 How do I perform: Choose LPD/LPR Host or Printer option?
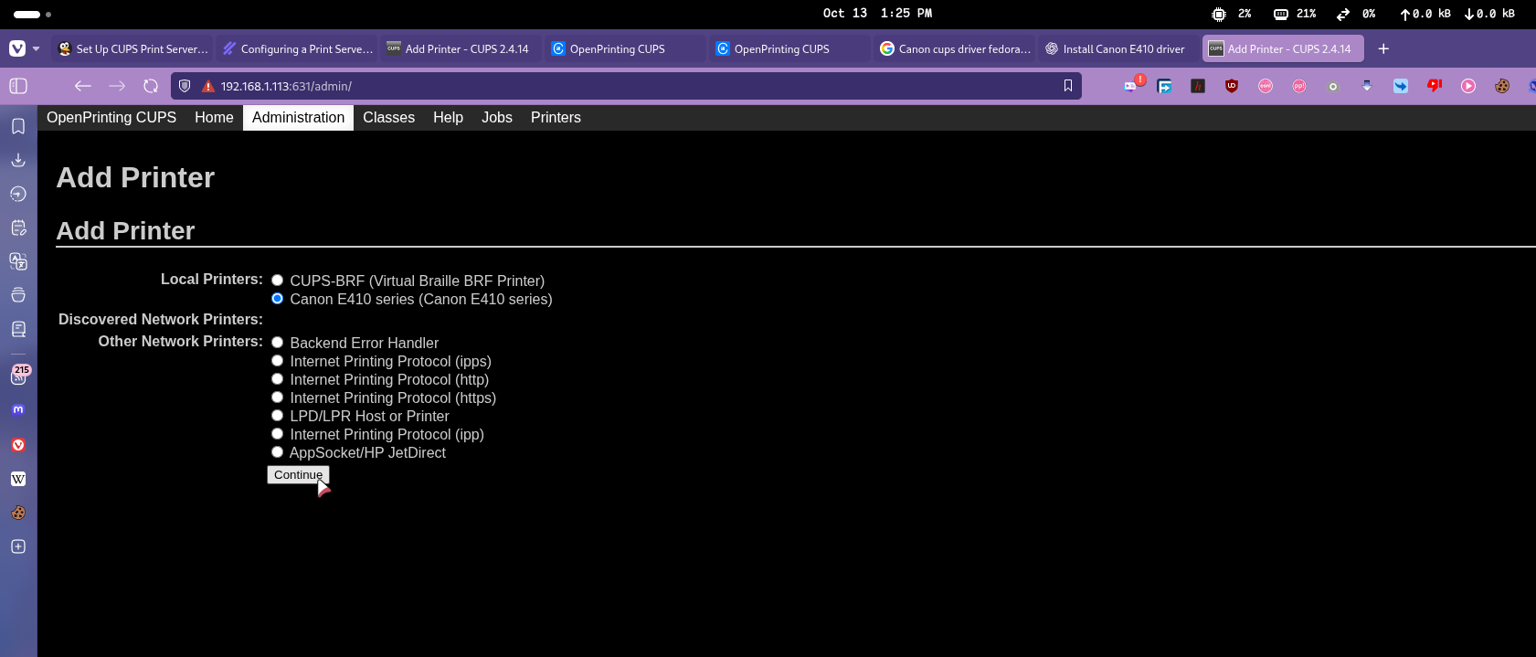[277, 416]
